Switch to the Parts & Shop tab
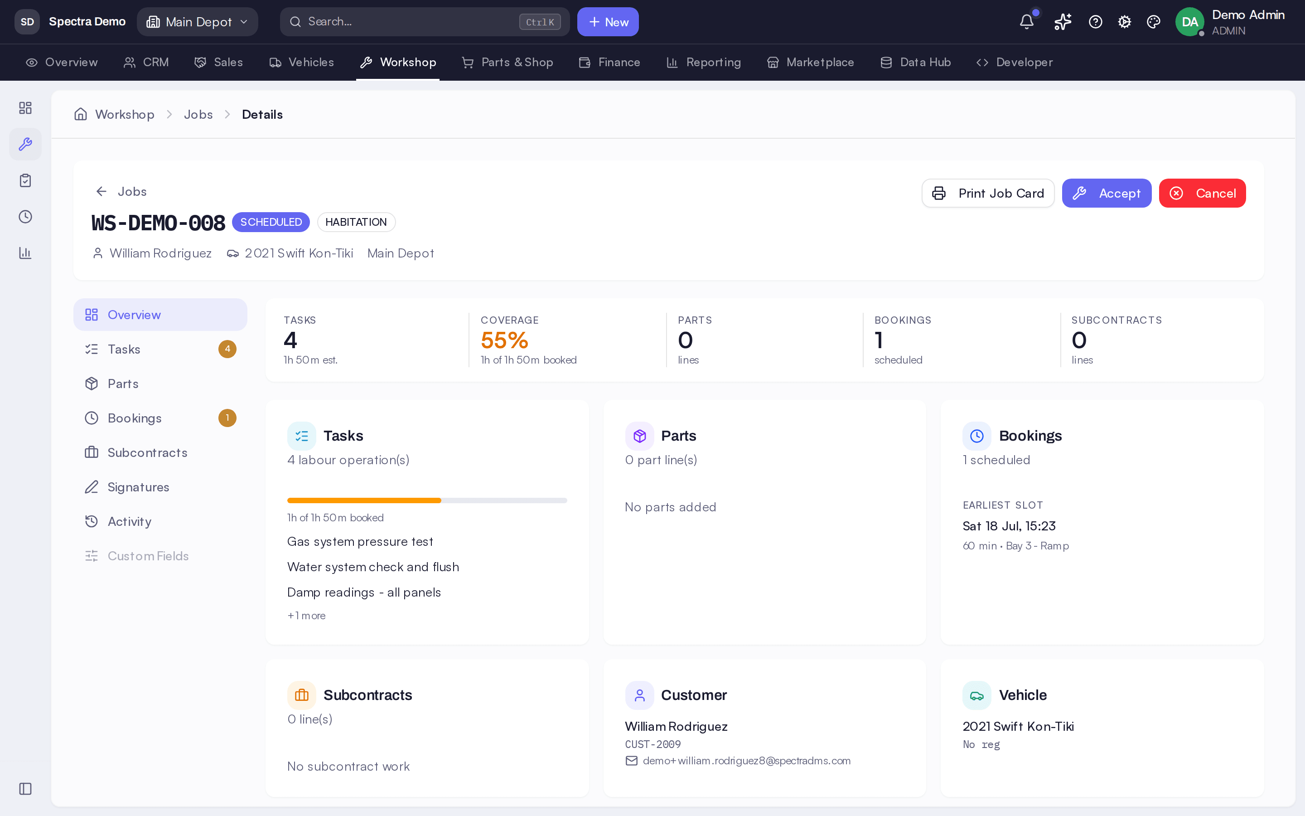The width and height of the screenshot is (1305, 816). pyautogui.click(x=507, y=62)
